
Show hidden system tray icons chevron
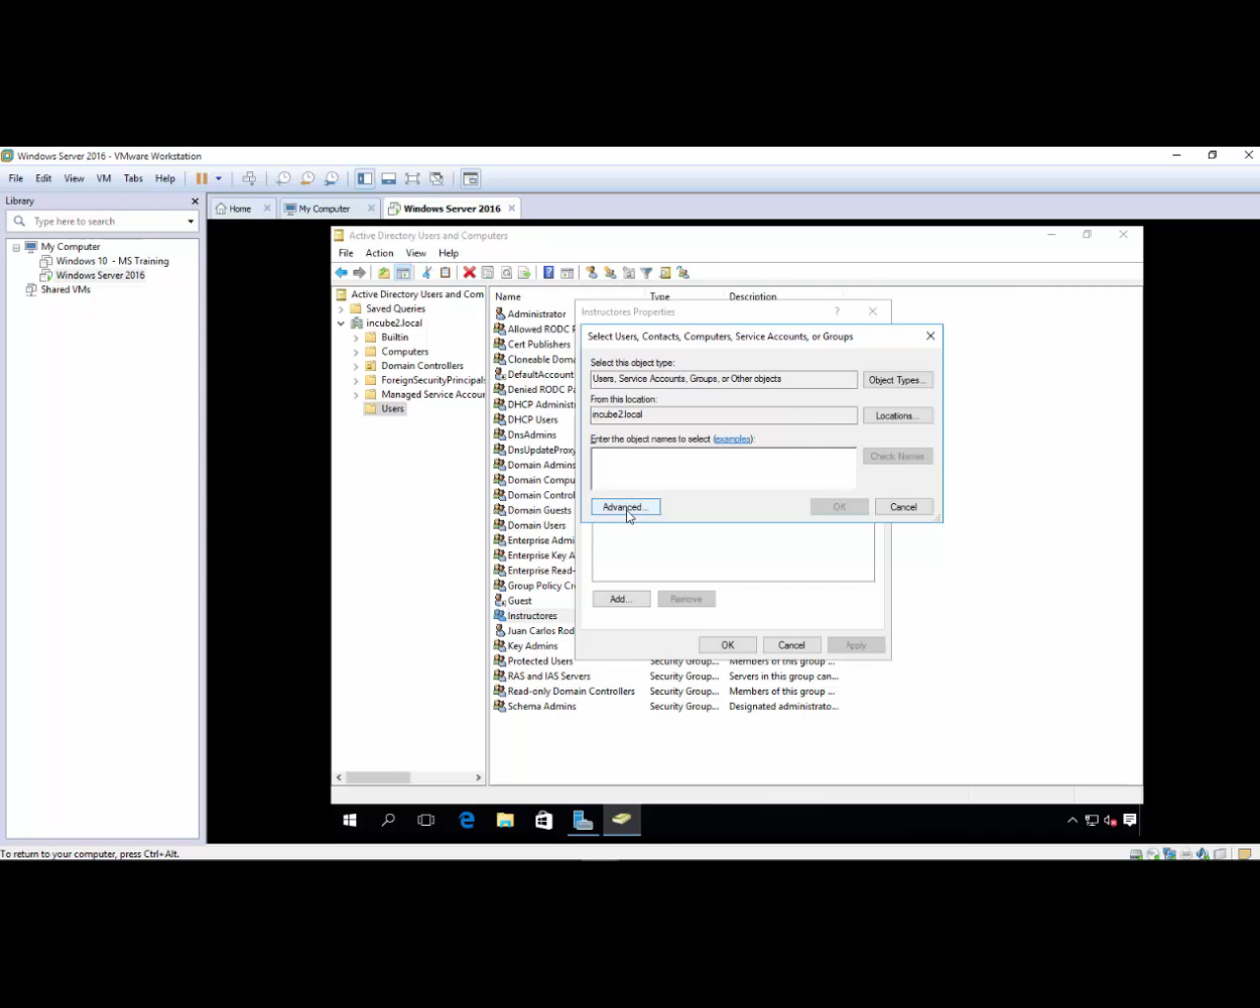pyautogui.click(x=1073, y=820)
